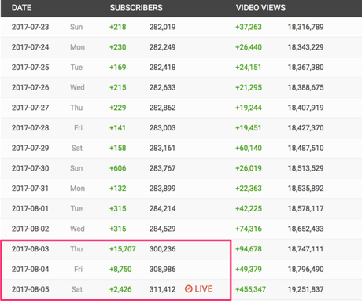Image resolution: width=362 pixels, height=301 pixels.
Task: Click subscriber gain +15,707
Action: tap(123, 249)
